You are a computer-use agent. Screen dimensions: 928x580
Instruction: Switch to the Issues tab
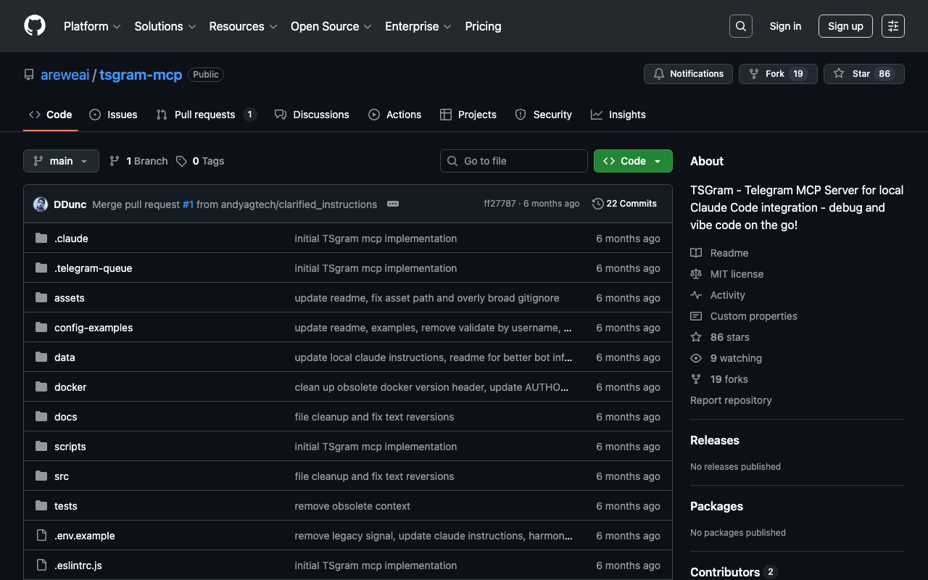point(114,115)
